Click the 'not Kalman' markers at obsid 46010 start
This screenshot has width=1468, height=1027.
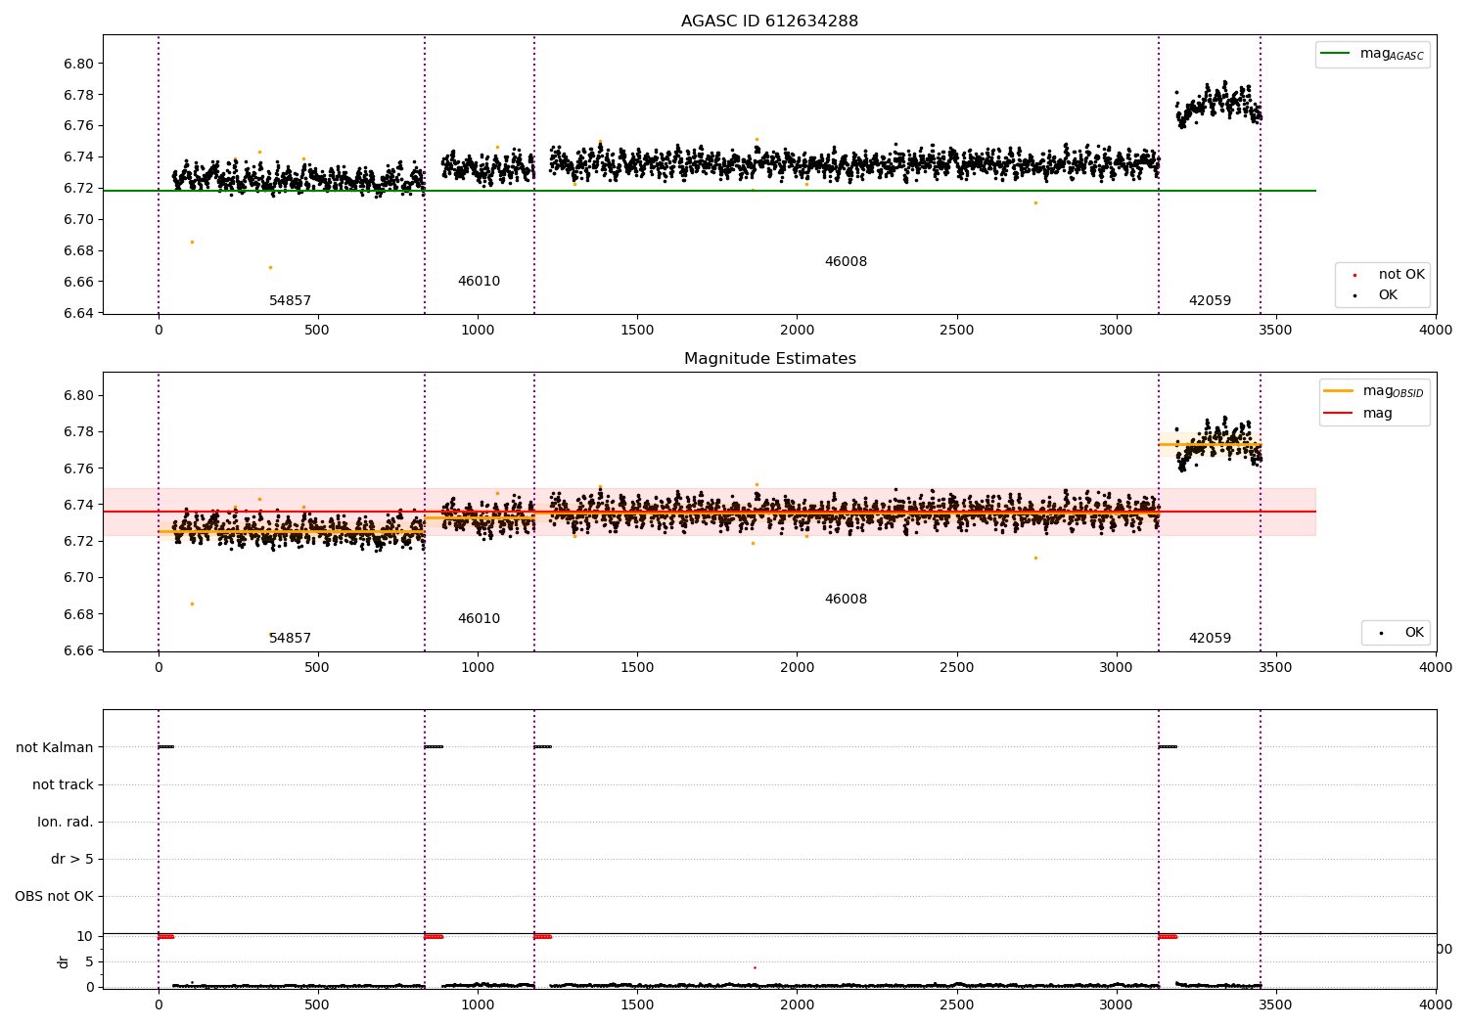(x=434, y=747)
